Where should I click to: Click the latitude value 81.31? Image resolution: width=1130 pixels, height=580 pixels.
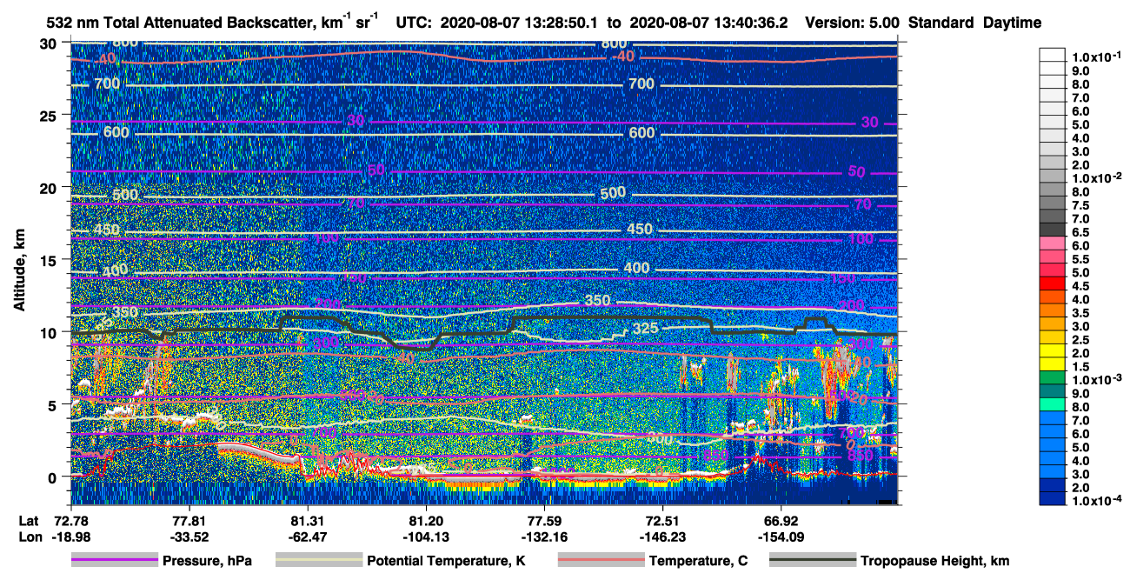pyautogui.click(x=307, y=520)
